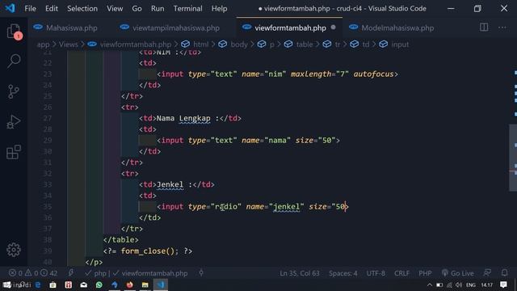Open WhatsApp from taskbar

(99, 285)
